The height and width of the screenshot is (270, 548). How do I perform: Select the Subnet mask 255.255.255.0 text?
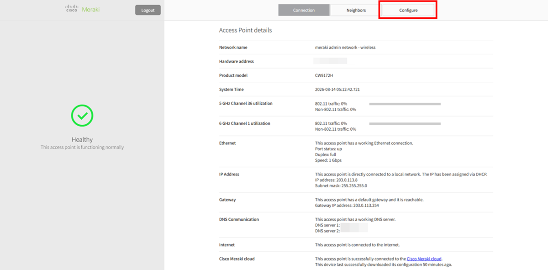click(x=341, y=186)
